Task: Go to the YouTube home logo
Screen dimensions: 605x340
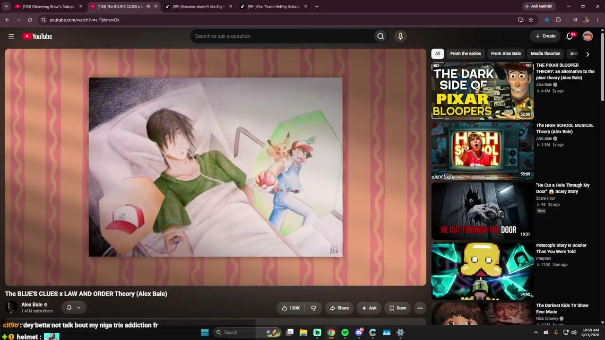Action: 37,36
